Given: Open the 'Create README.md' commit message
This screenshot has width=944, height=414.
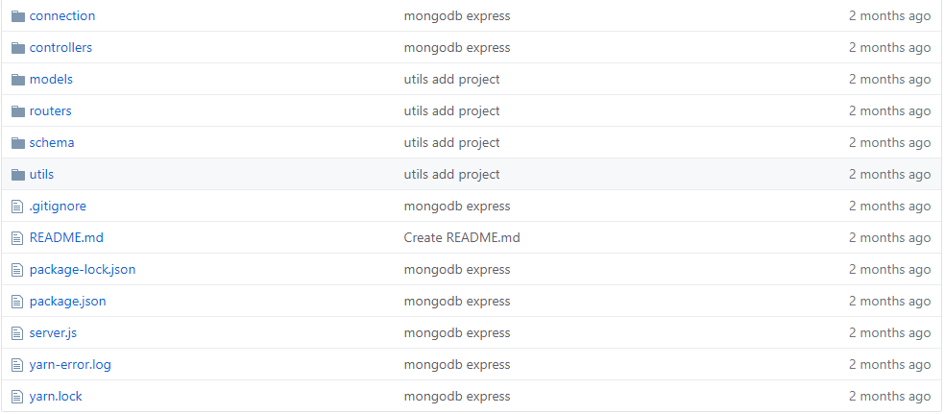Looking at the screenshot, I should (x=462, y=237).
